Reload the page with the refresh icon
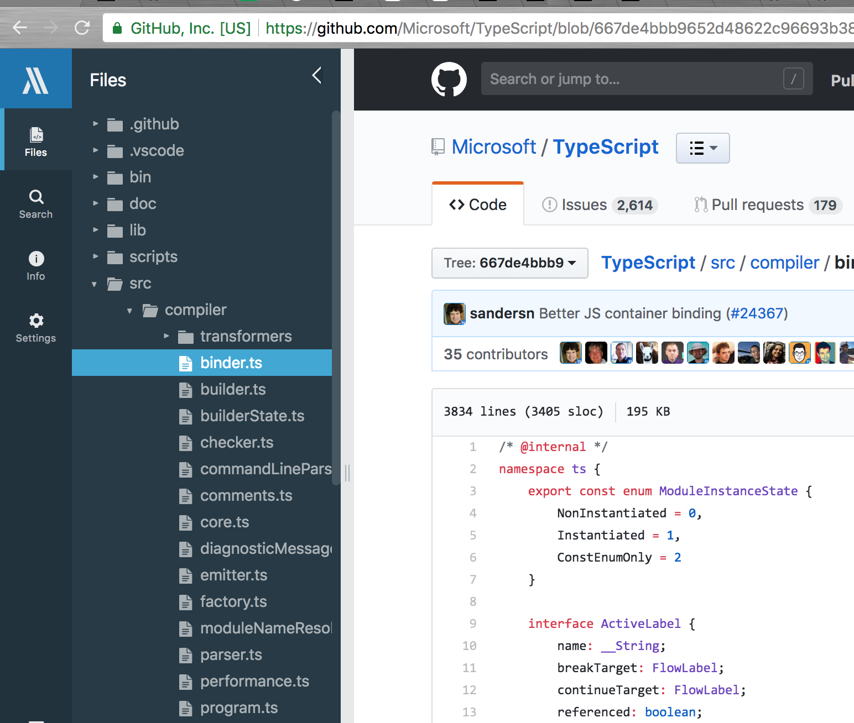This screenshot has width=854, height=723. pos(82,28)
